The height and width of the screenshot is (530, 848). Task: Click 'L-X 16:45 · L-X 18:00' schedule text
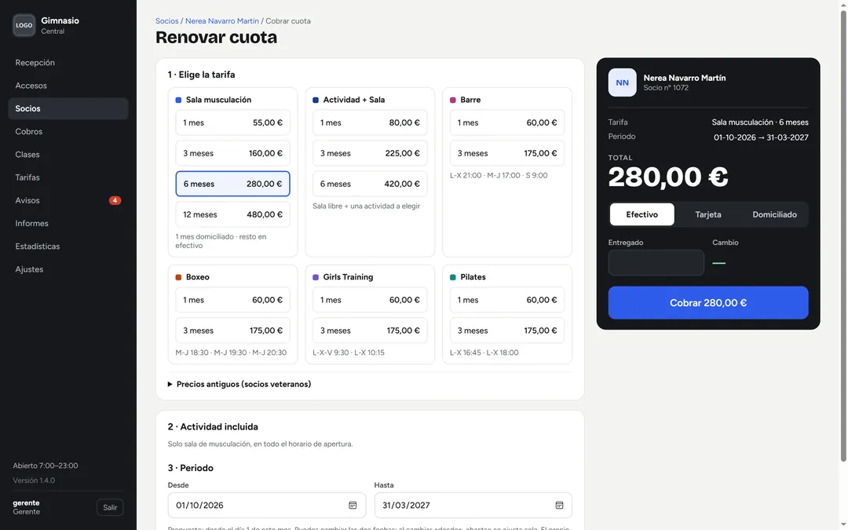coord(484,353)
